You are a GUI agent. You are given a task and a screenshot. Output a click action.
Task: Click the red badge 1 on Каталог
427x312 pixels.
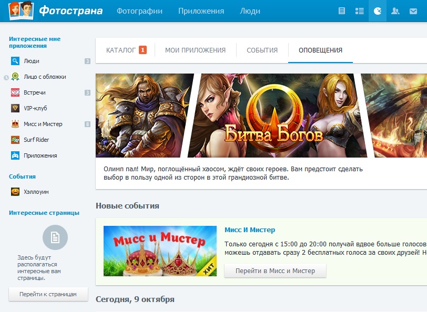pos(143,50)
